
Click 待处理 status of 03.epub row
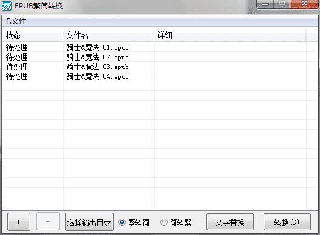17,67
